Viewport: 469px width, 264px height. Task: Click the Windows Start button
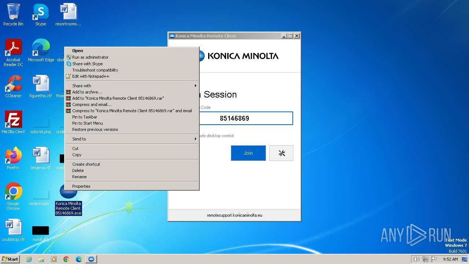point(10,259)
